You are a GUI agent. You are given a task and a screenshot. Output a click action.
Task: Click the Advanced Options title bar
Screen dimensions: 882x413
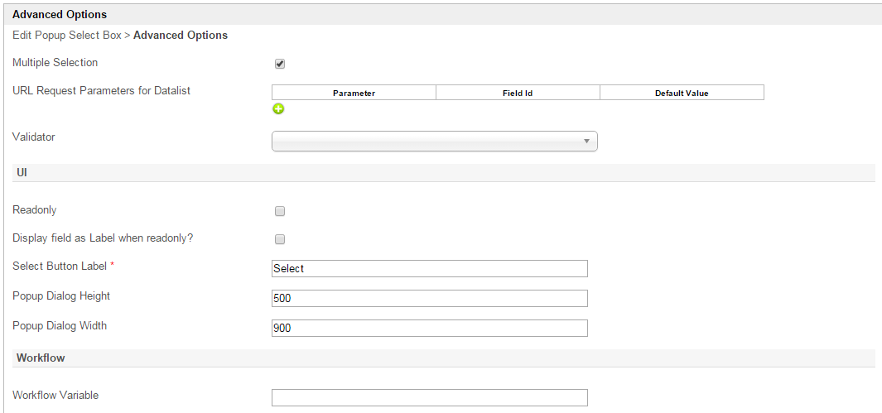pyautogui.click(x=60, y=15)
